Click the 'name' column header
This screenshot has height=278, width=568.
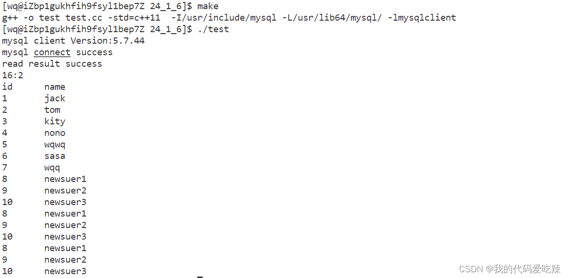pos(55,87)
